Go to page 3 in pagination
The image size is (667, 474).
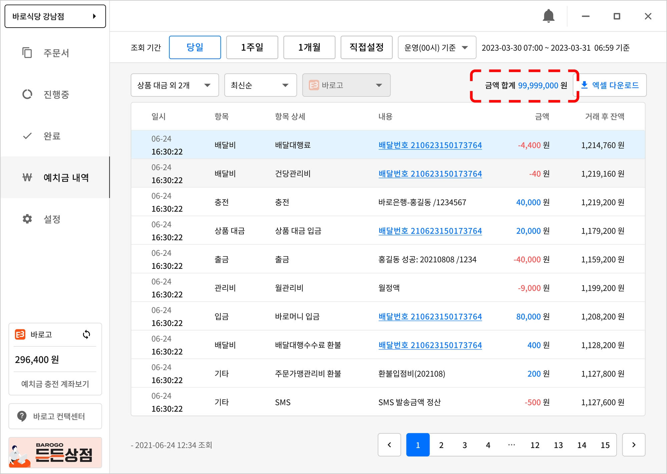pyautogui.click(x=465, y=445)
